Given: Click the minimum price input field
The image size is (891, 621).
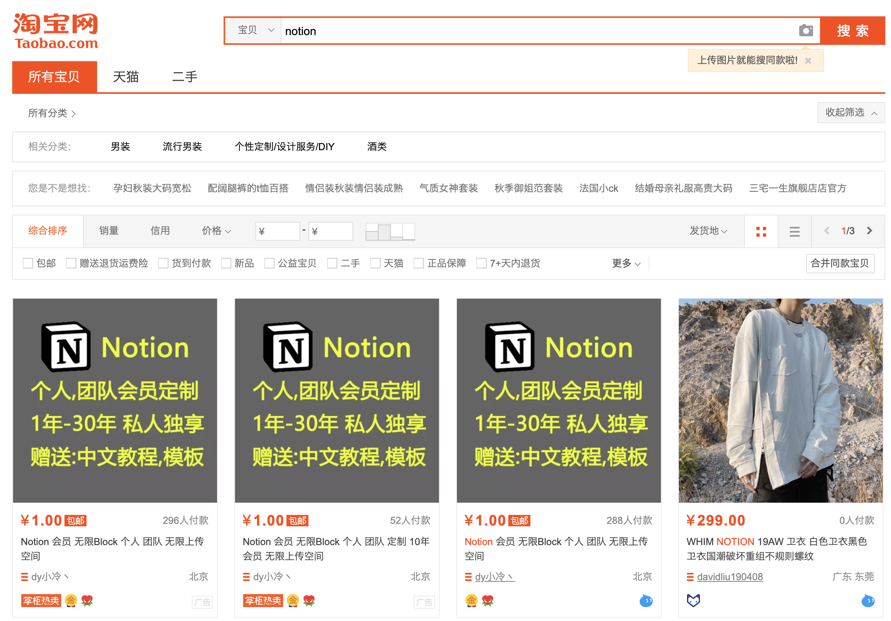Looking at the screenshot, I should pyautogui.click(x=278, y=231).
